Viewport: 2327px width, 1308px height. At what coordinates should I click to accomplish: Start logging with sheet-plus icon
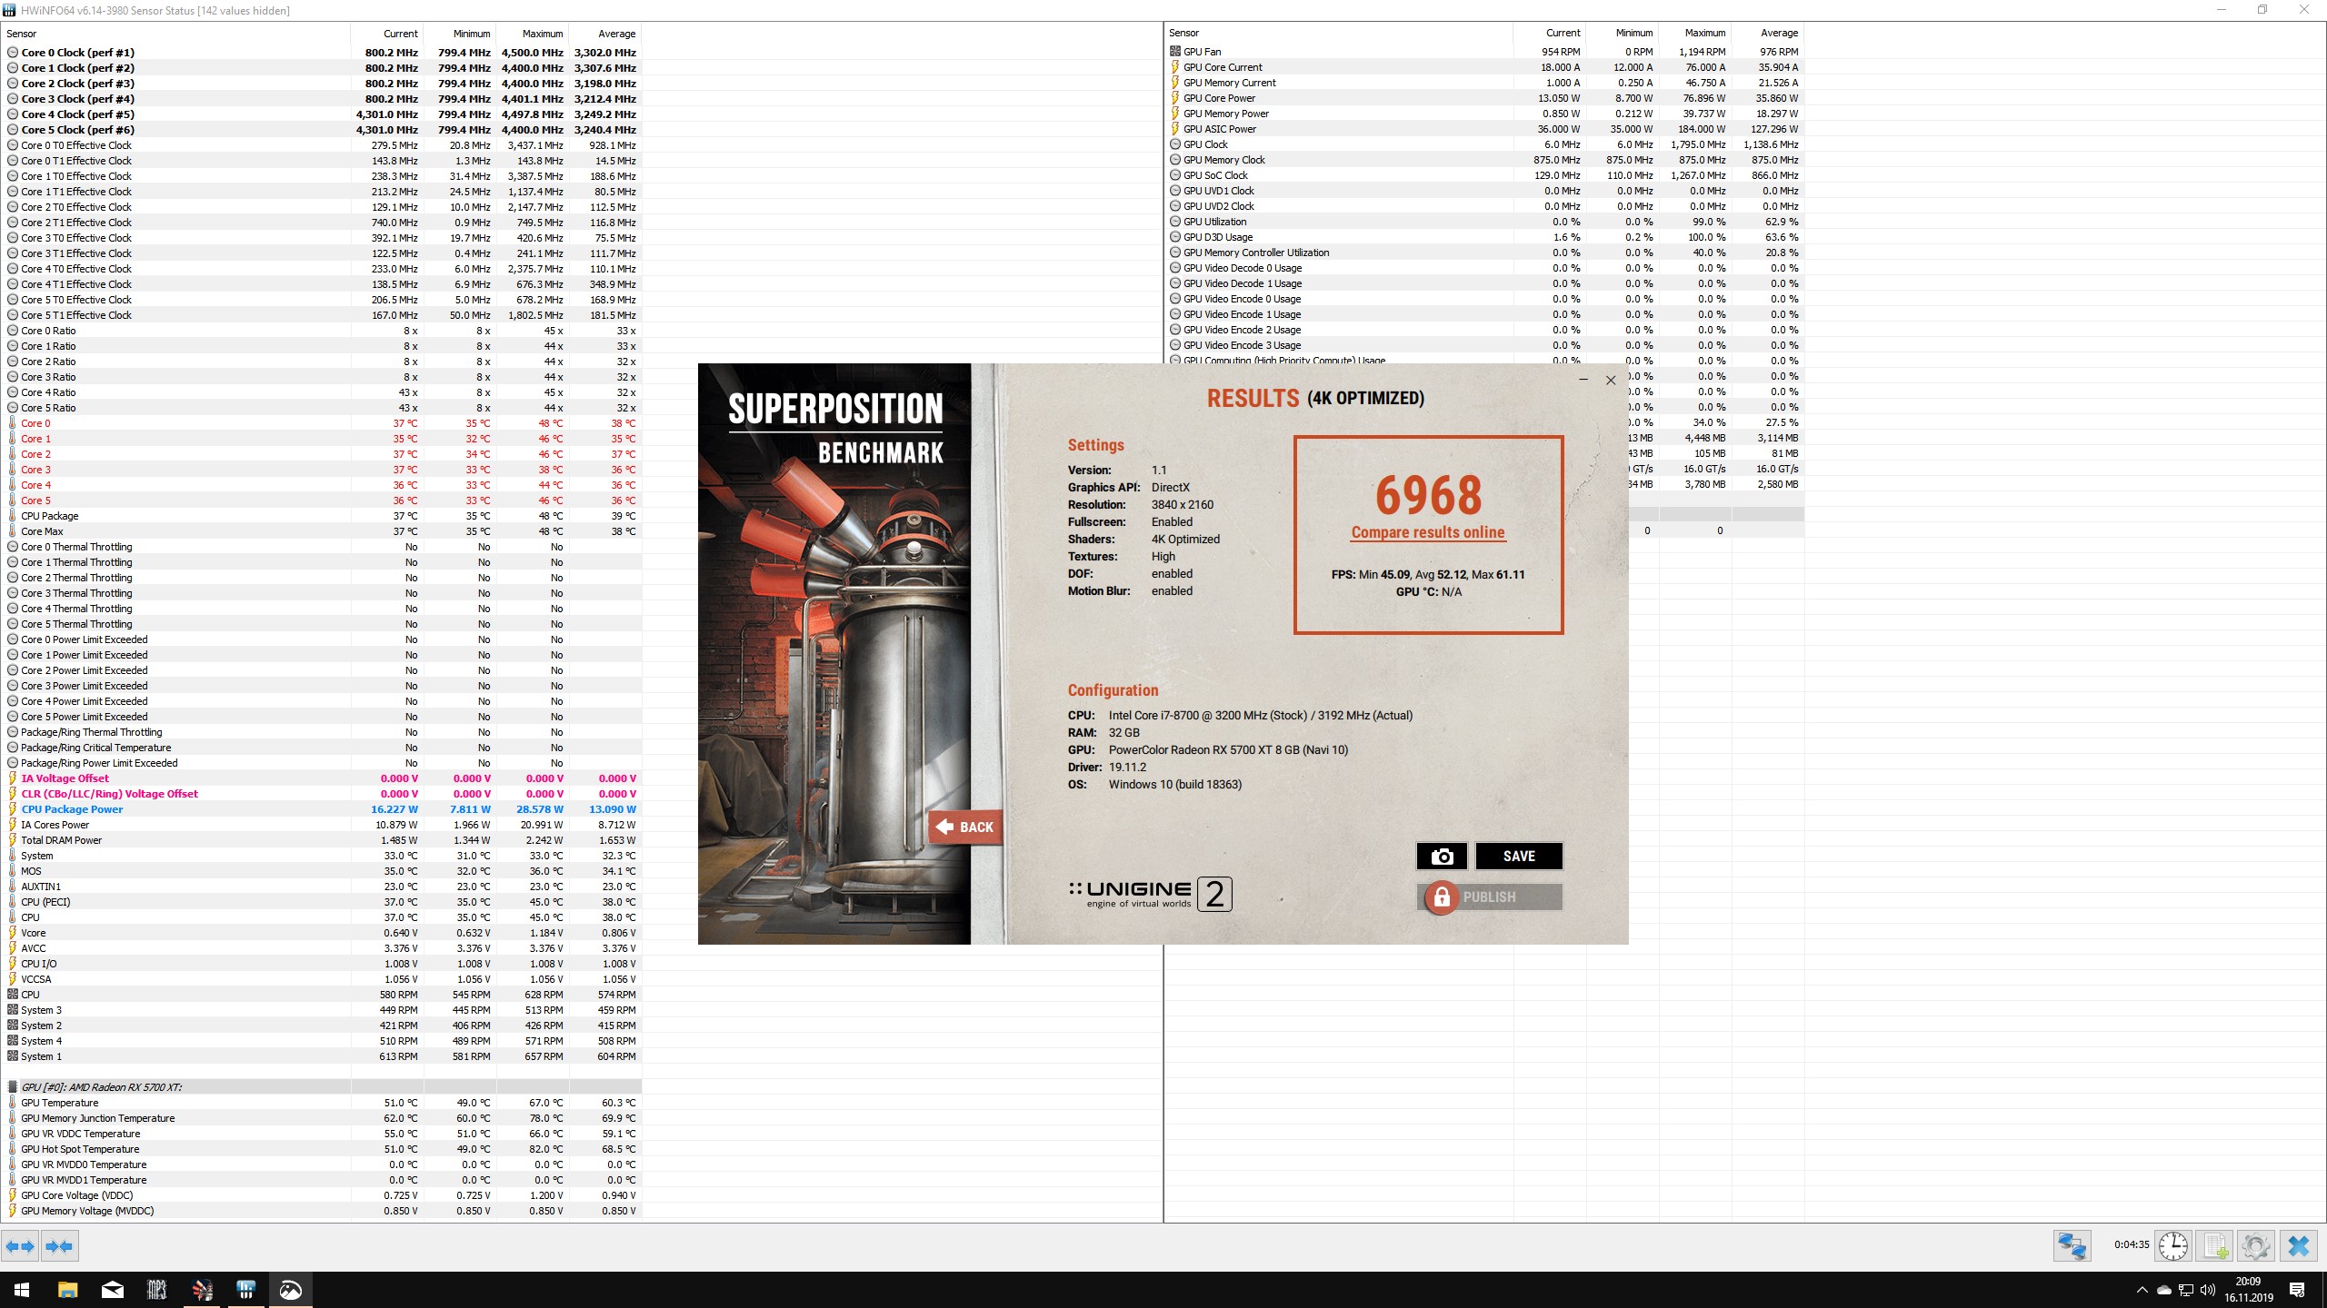[2215, 1245]
